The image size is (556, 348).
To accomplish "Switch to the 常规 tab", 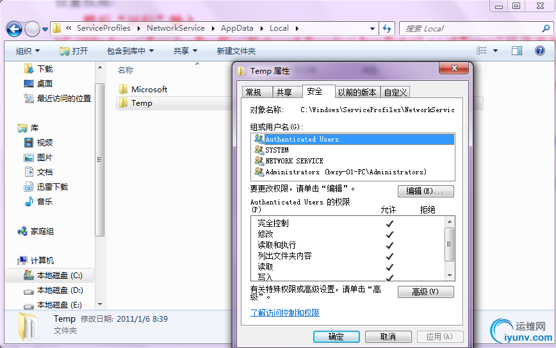I will click(x=257, y=92).
